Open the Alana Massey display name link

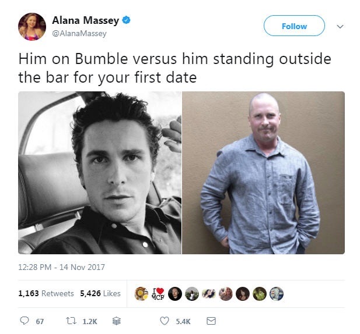tap(86, 20)
